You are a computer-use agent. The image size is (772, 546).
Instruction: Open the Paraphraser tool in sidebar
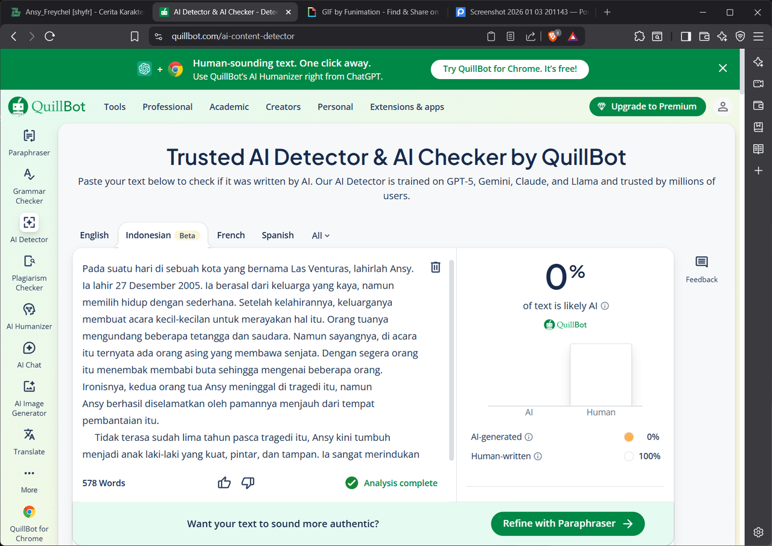coord(29,143)
